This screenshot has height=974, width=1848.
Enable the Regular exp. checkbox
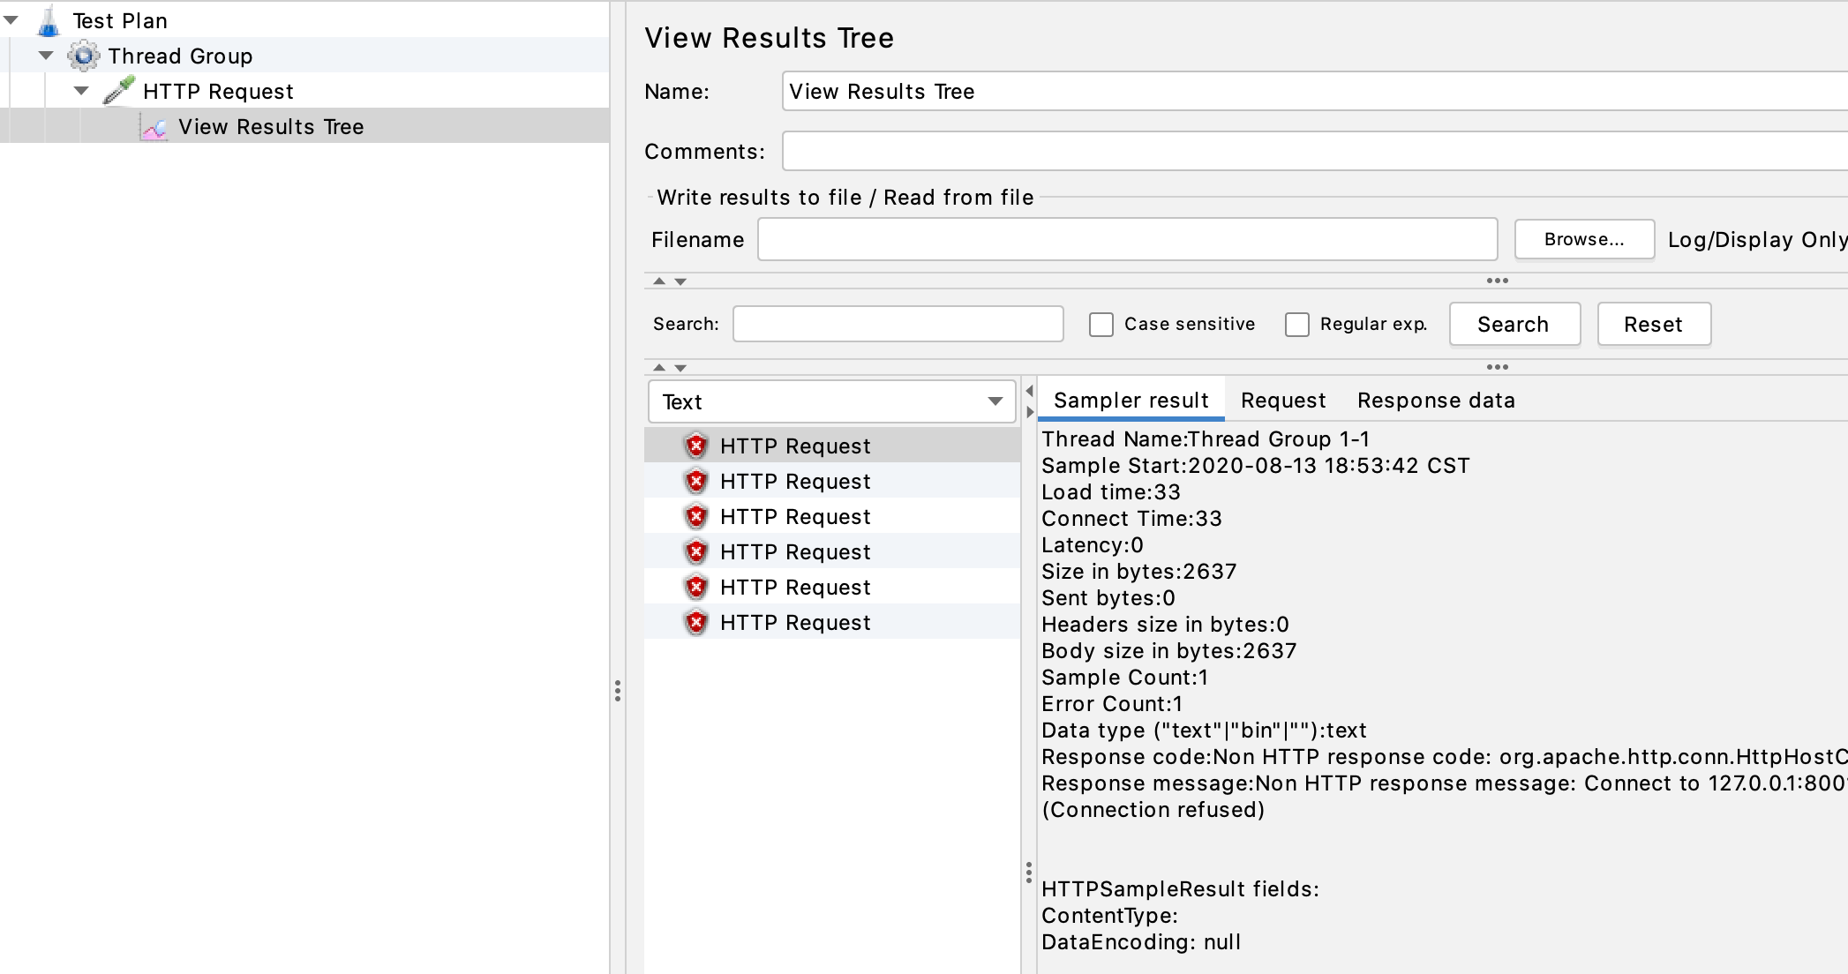(x=1296, y=325)
